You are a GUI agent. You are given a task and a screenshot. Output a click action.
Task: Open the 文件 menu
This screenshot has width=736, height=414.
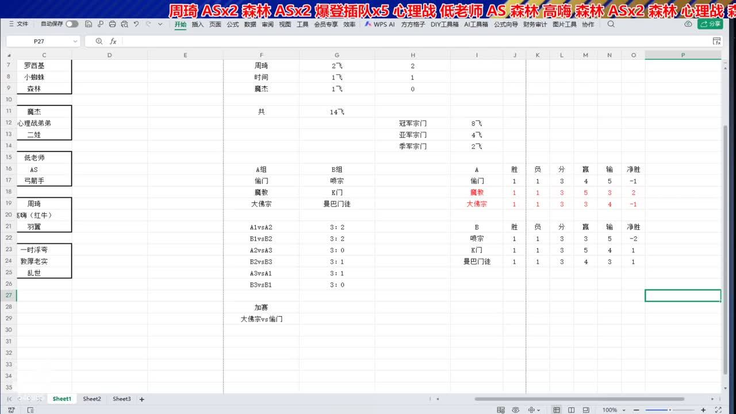[x=19, y=24]
